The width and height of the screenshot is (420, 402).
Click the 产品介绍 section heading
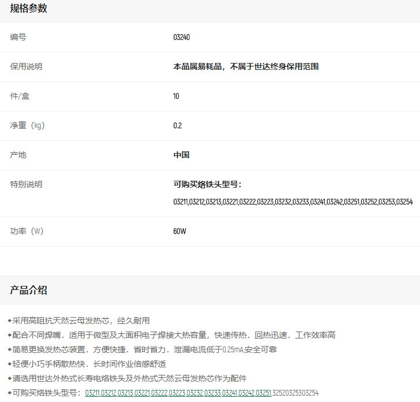point(28,290)
